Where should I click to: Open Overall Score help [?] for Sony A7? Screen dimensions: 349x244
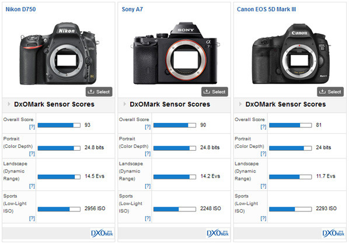[148, 127]
